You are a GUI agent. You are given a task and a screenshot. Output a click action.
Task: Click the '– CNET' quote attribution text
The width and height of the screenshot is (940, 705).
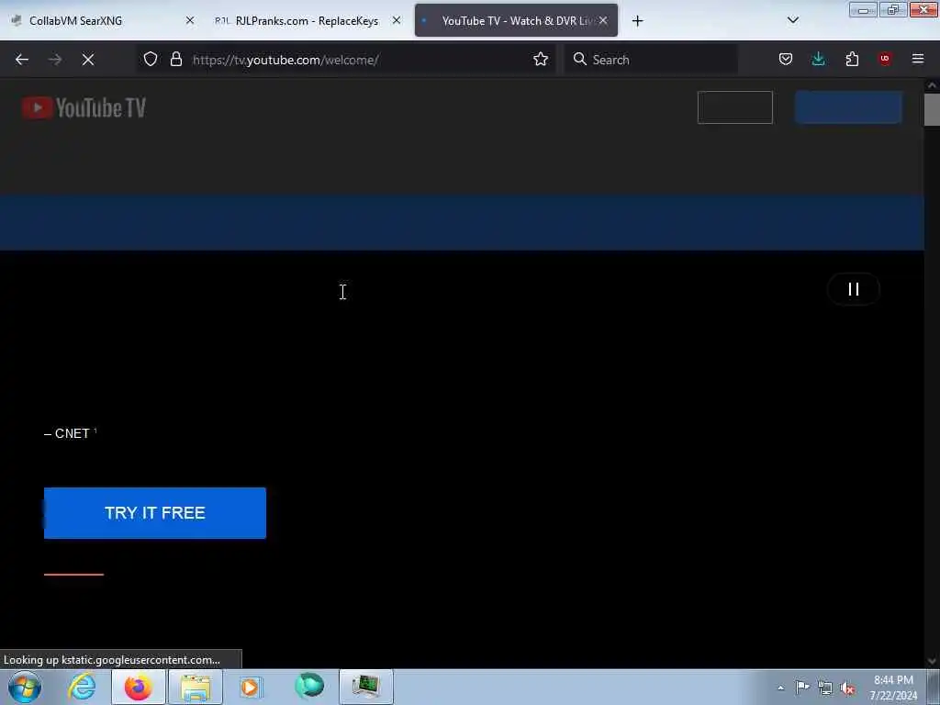pos(70,433)
